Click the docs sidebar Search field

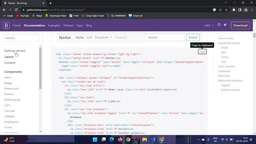point(21,38)
